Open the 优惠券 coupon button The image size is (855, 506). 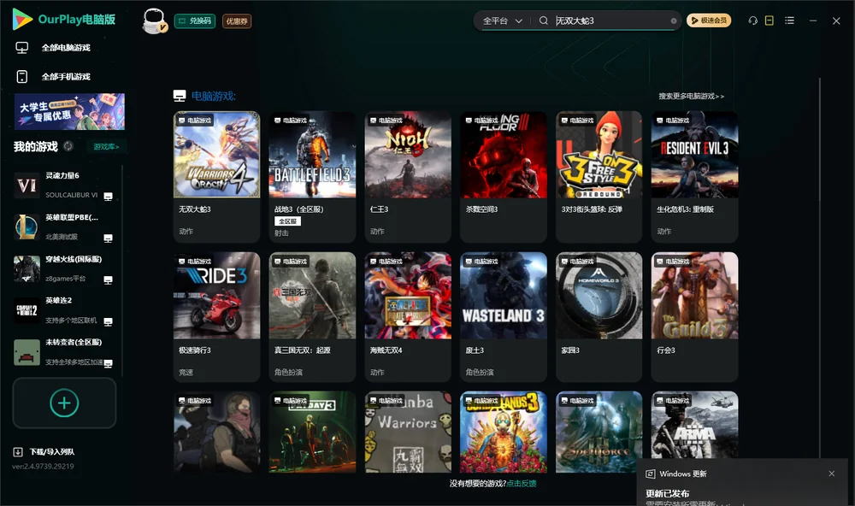coord(237,21)
